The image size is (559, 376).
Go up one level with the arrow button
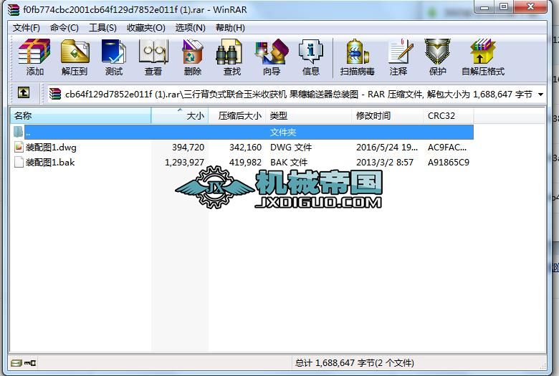24,93
